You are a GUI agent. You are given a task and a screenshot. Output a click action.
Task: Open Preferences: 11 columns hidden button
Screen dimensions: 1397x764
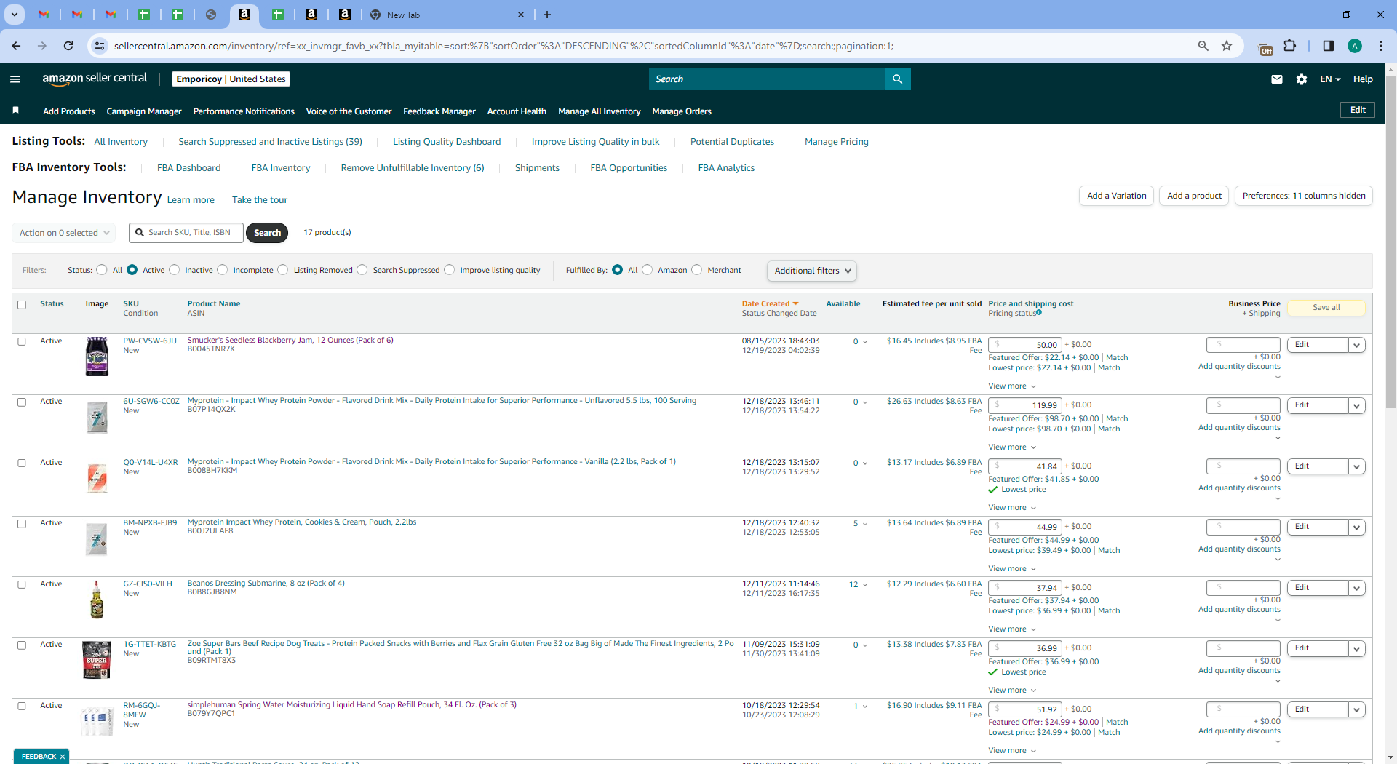click(1304, 196)
